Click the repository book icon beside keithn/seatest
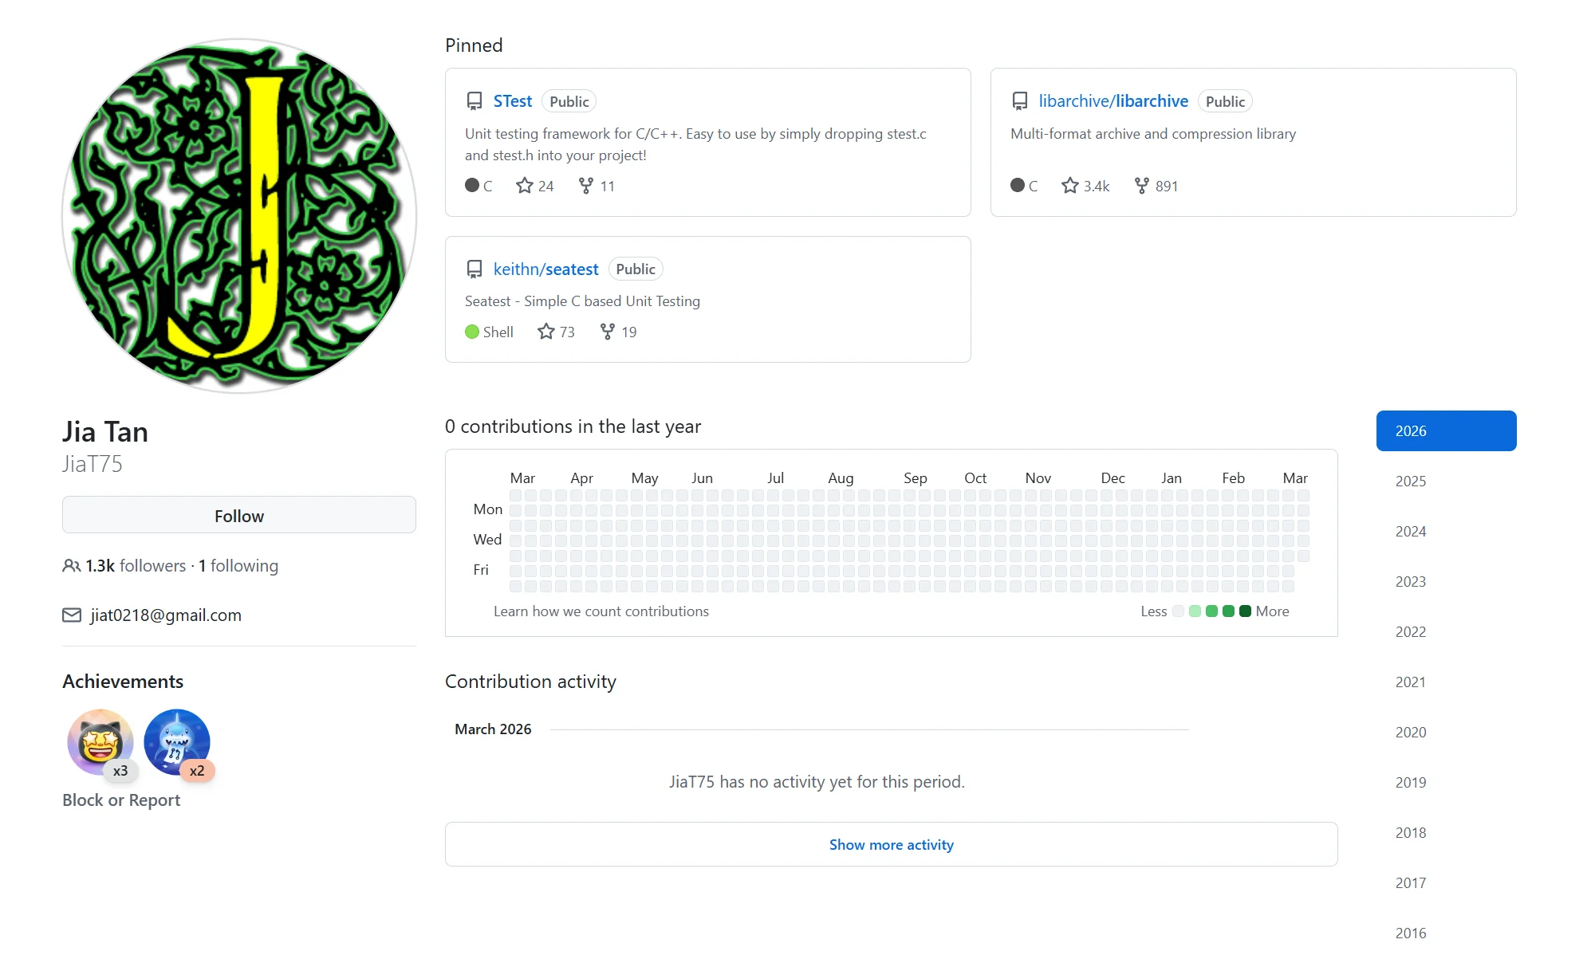Viewport: 1591px width, 955px height. pos(474,268)
